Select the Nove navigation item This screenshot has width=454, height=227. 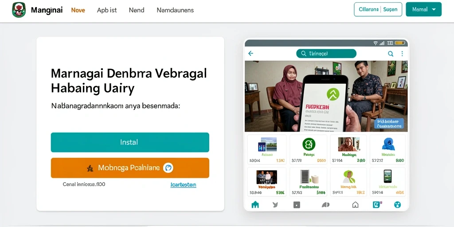[x=78, y=10]
